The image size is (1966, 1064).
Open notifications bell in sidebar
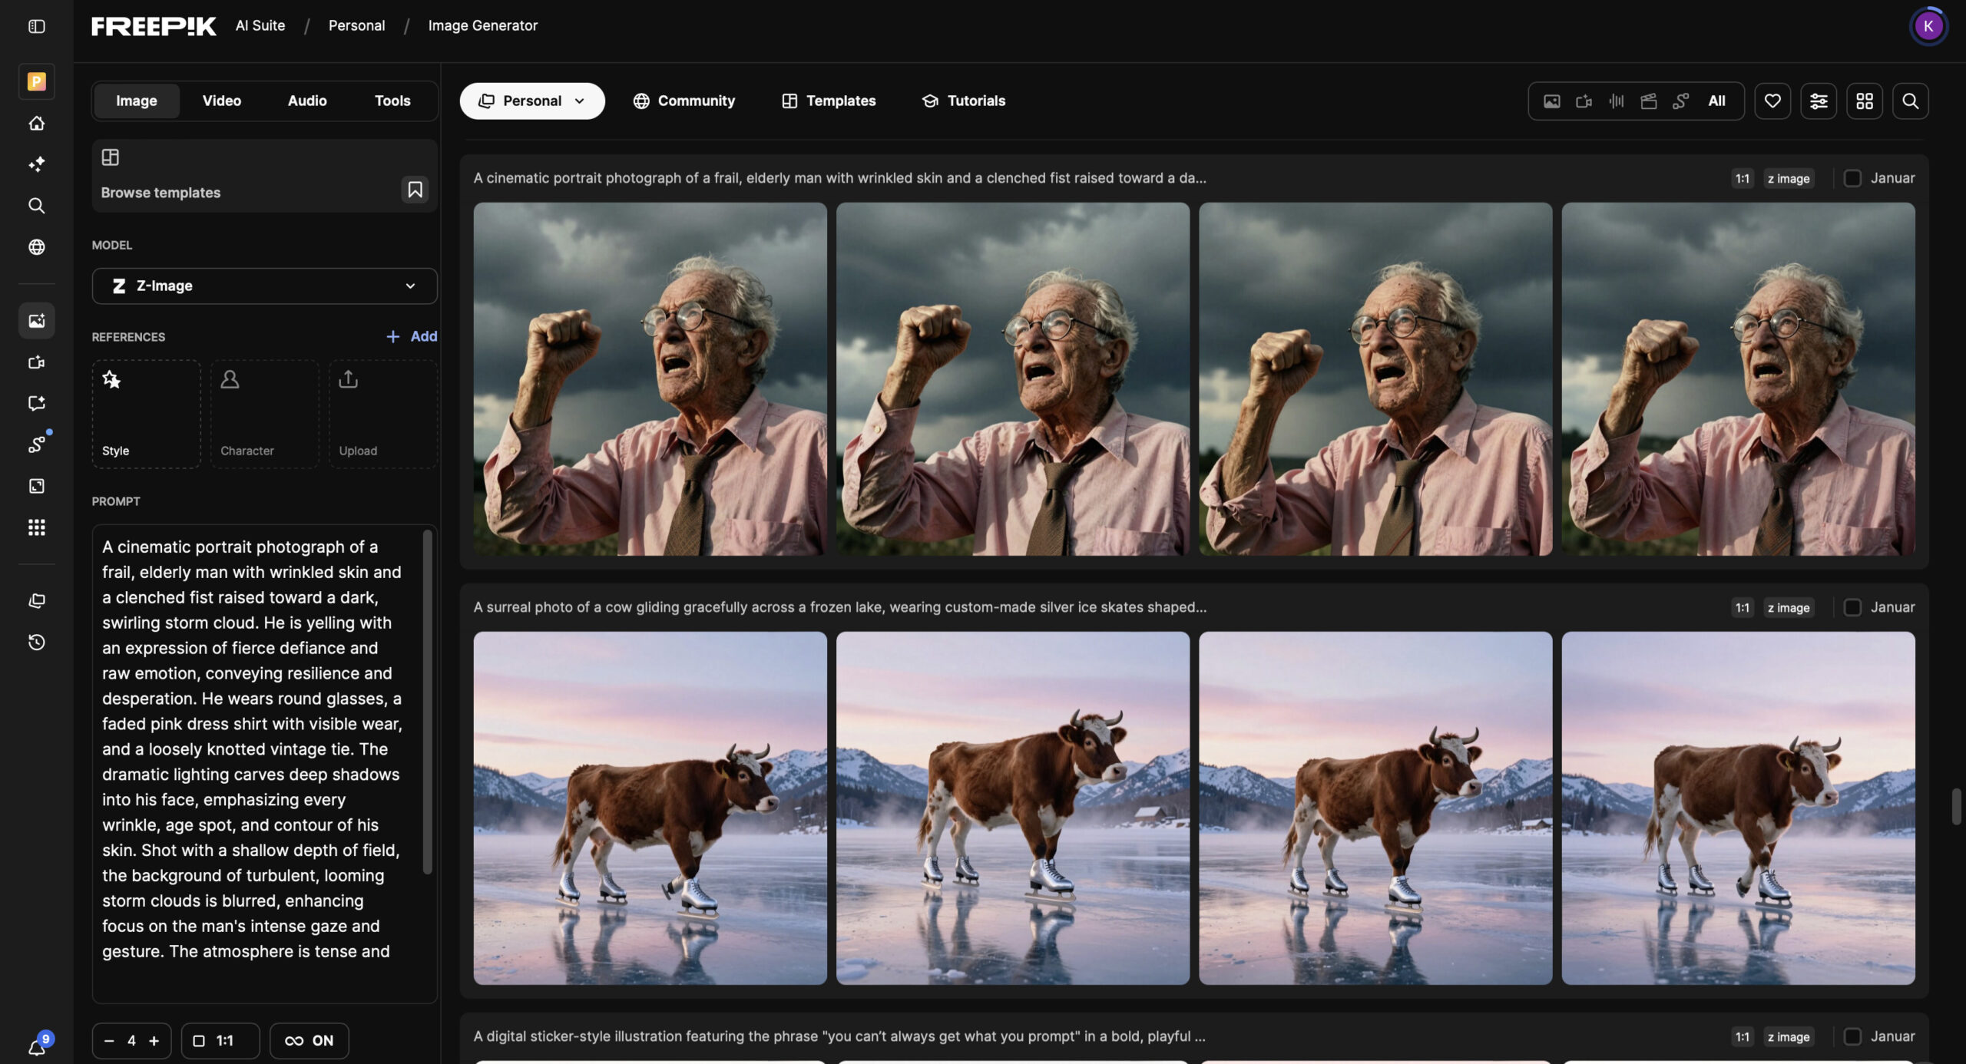coord(37,1046)
